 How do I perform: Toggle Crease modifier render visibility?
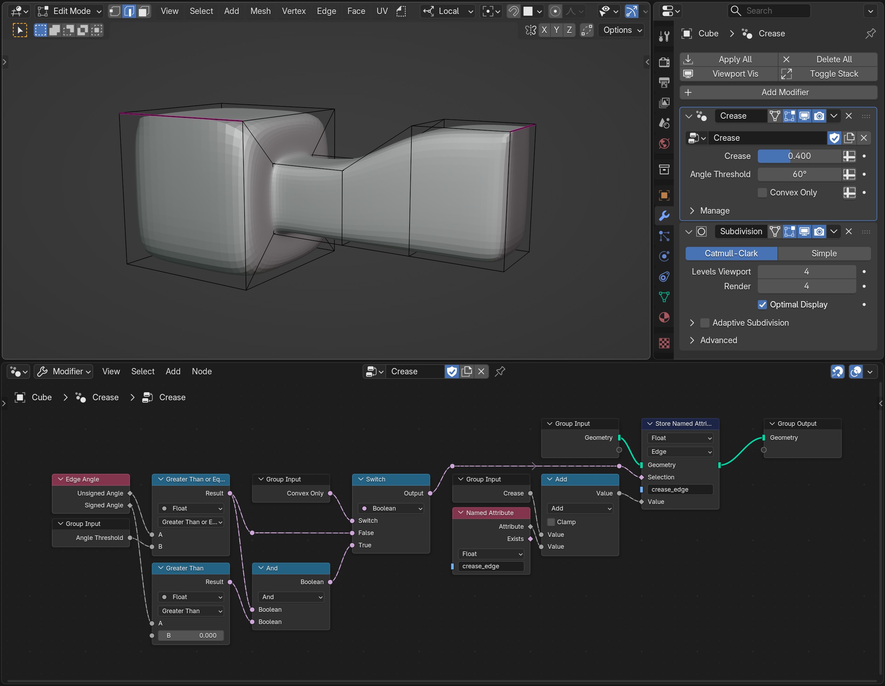(819, 116)
